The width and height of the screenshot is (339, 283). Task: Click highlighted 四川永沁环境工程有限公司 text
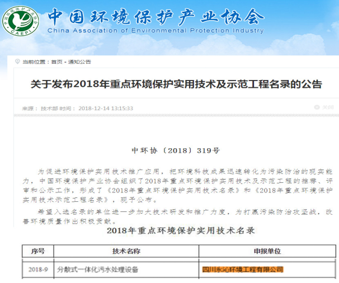(242, 270)
